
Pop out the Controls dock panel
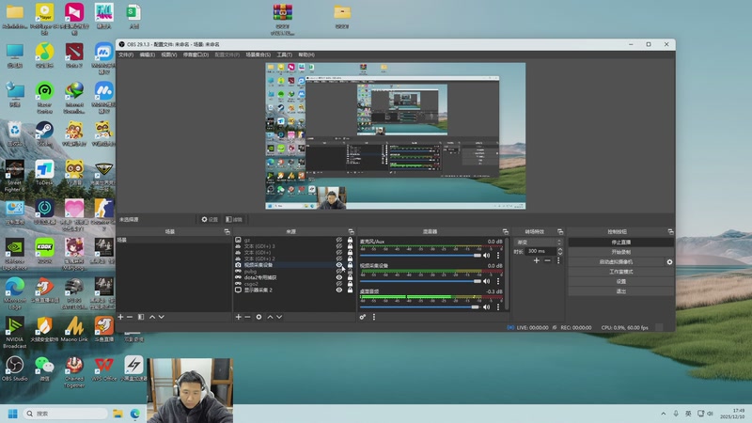[670, 231]
